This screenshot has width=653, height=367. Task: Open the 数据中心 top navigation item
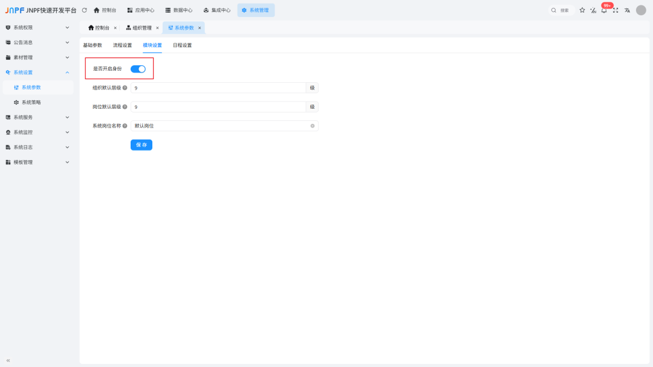[178, 10]
